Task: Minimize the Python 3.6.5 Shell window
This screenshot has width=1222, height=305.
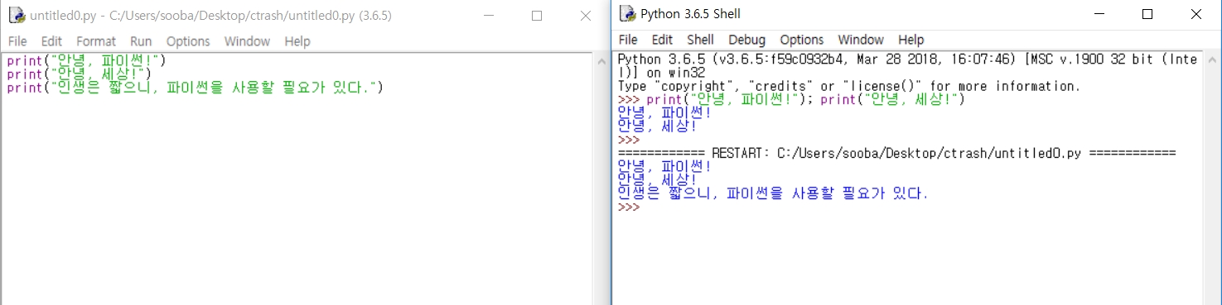Action: (1099, 14)
